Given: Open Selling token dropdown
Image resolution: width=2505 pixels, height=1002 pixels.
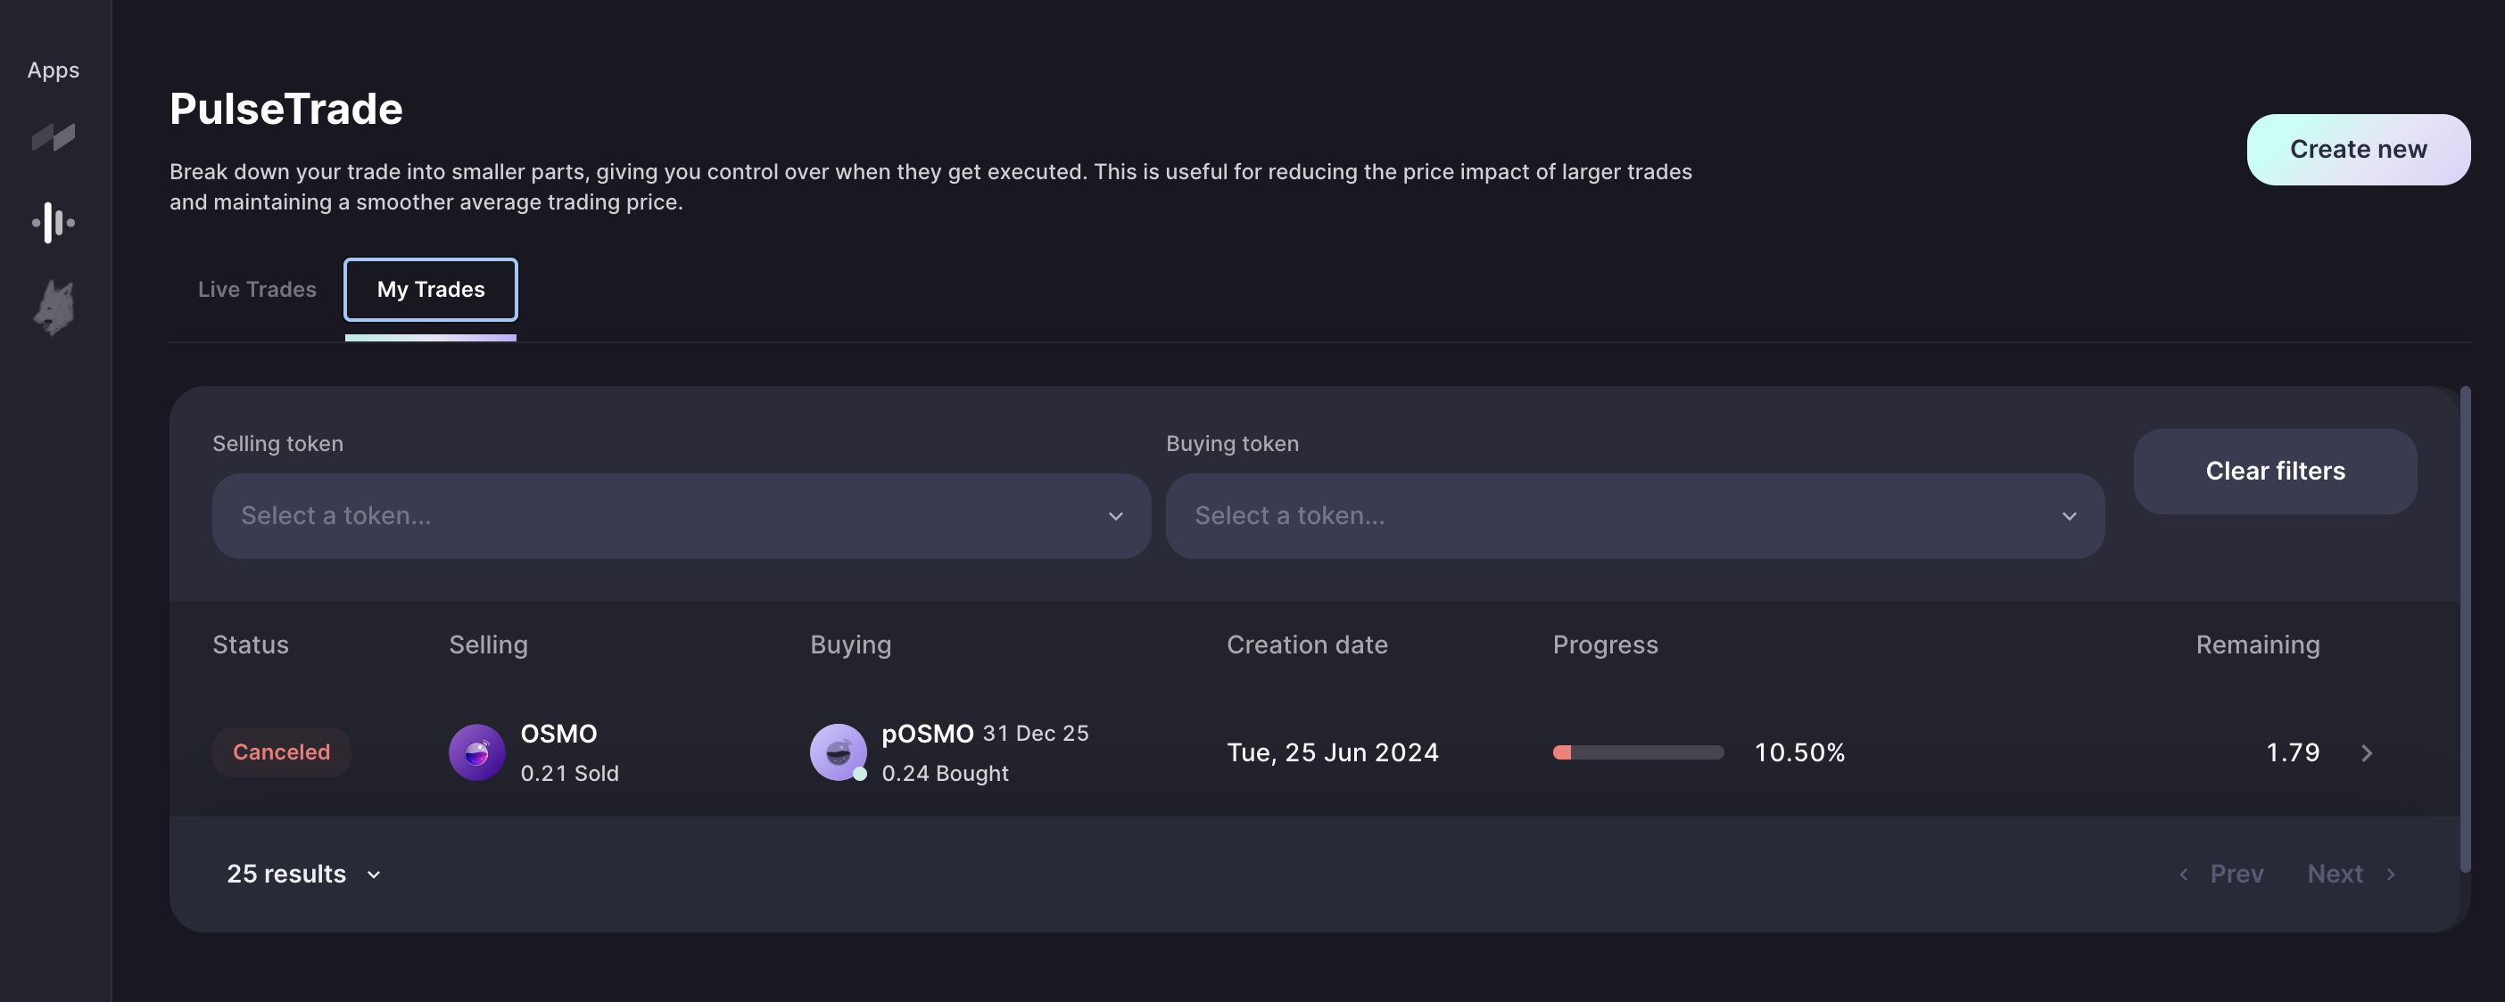Looking at the screenshot, I should coord(682,516).
